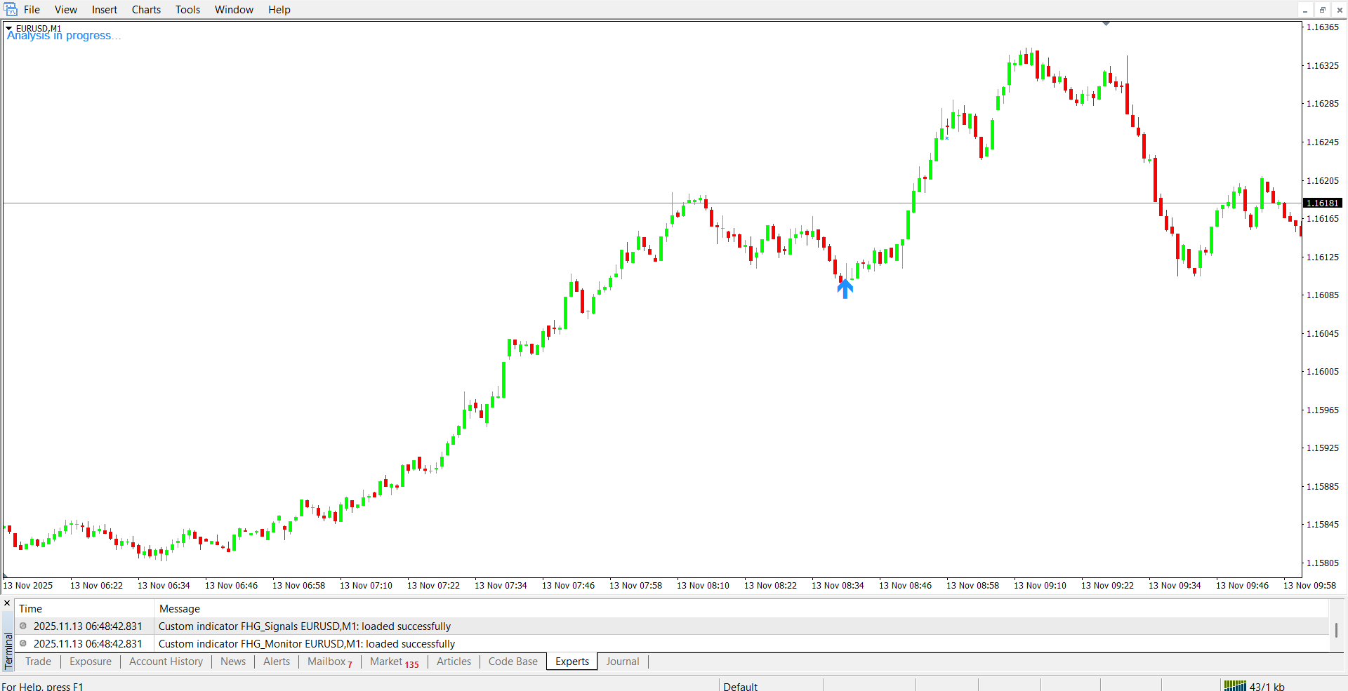Open the Account History tab
This screenshot has width=1348, height=691.
coord(166,662)
